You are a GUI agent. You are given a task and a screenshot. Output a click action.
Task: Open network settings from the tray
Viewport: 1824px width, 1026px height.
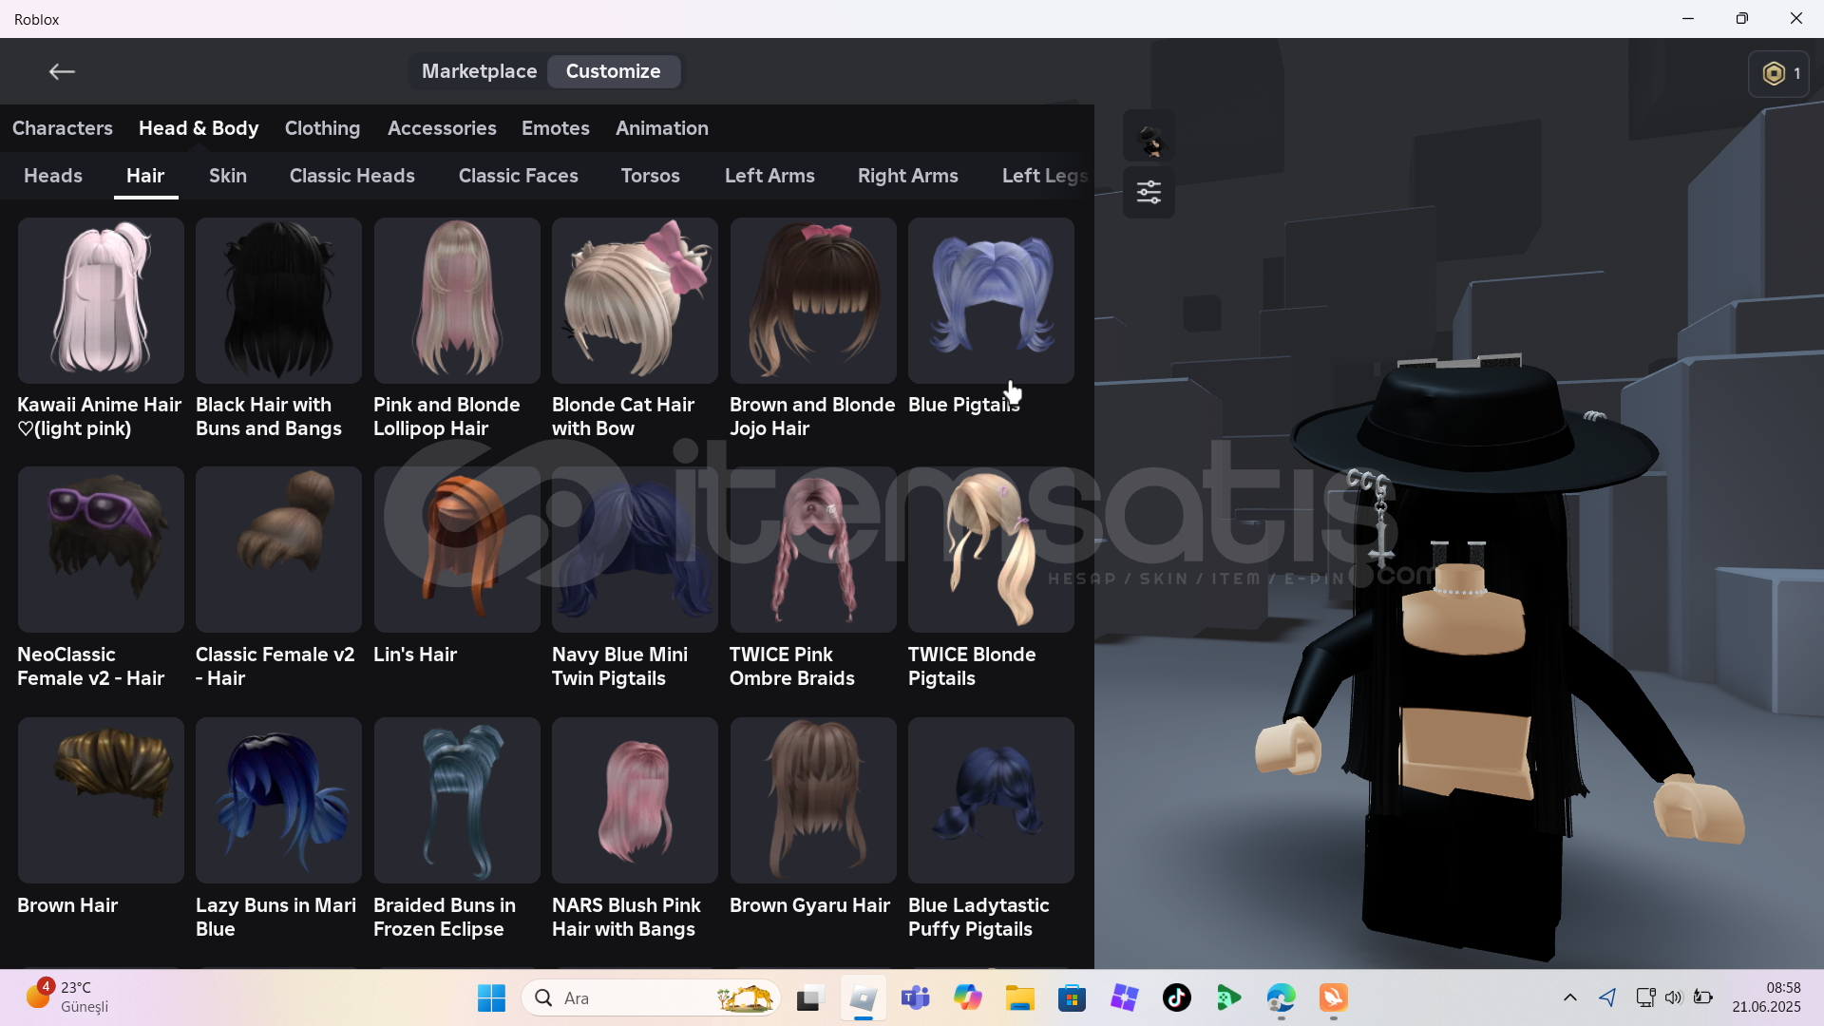click(x=1645, y=997)
